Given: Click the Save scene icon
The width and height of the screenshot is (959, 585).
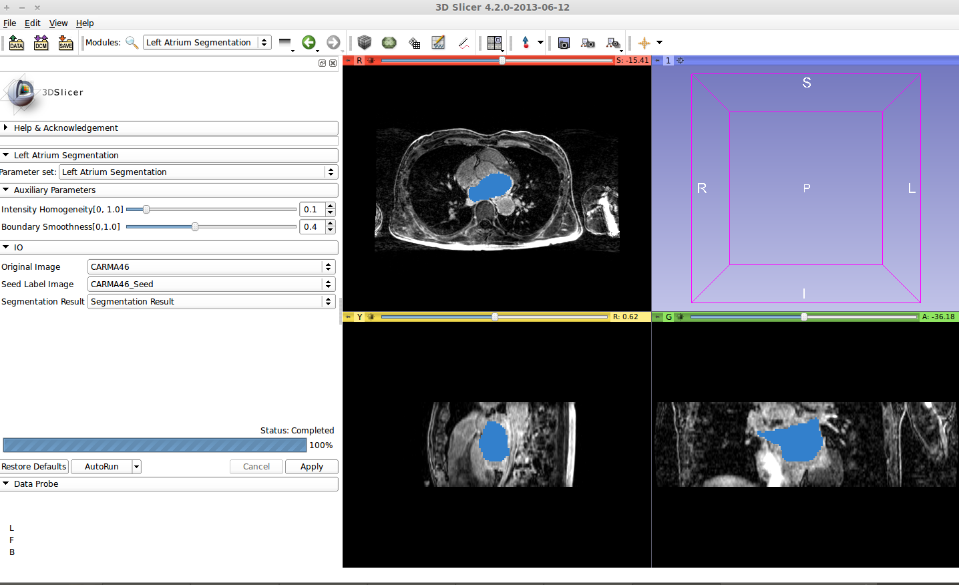Looking at the screenshot, I should click(65, 43).
